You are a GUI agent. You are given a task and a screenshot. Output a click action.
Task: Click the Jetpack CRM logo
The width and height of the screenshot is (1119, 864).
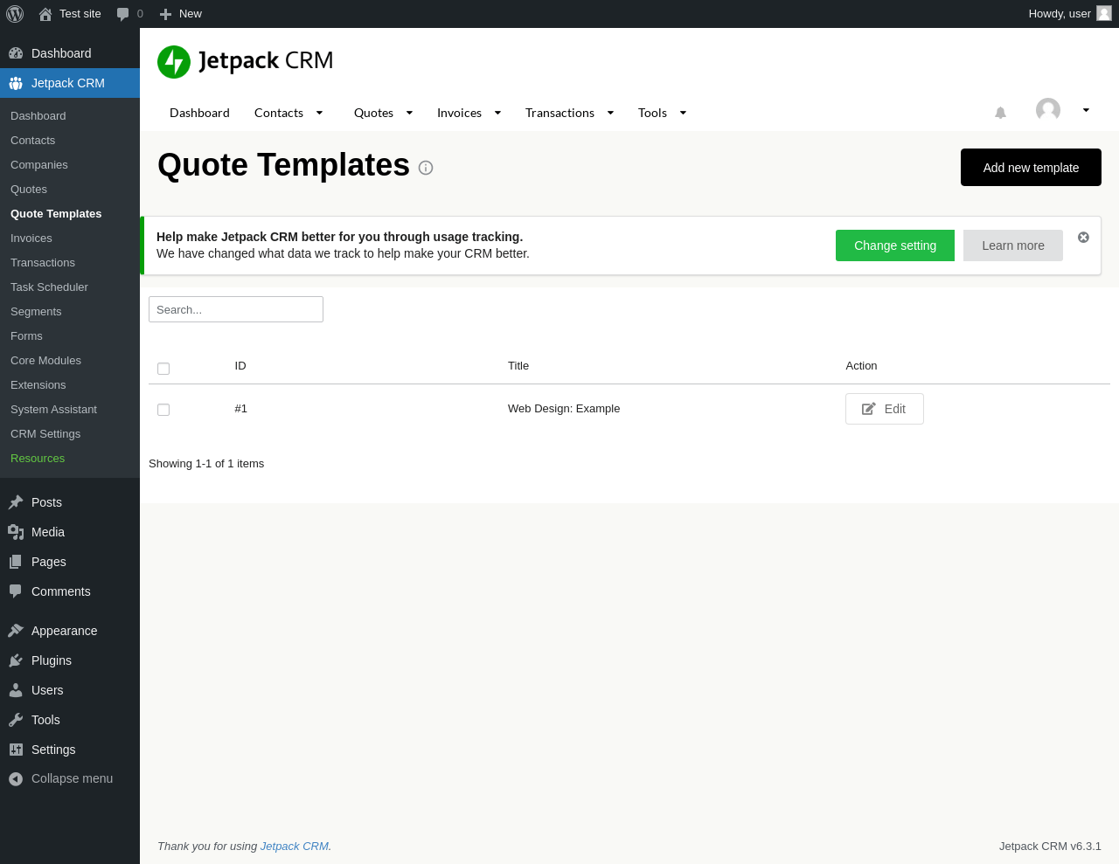246,61
